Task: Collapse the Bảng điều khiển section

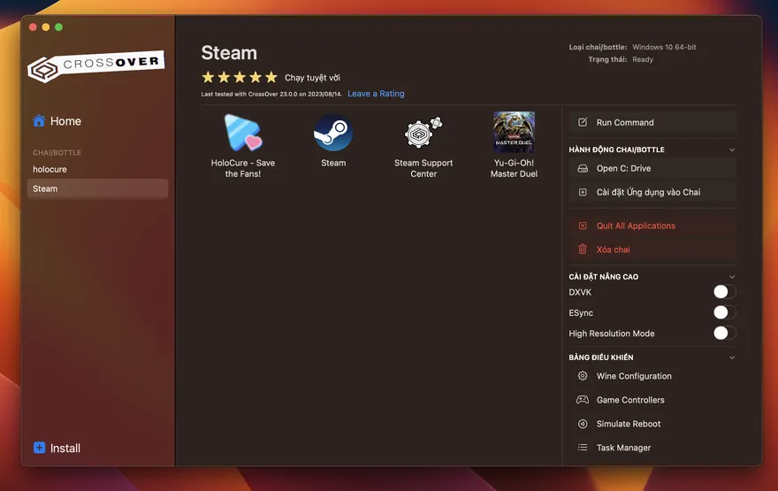Action: point(732,357)
